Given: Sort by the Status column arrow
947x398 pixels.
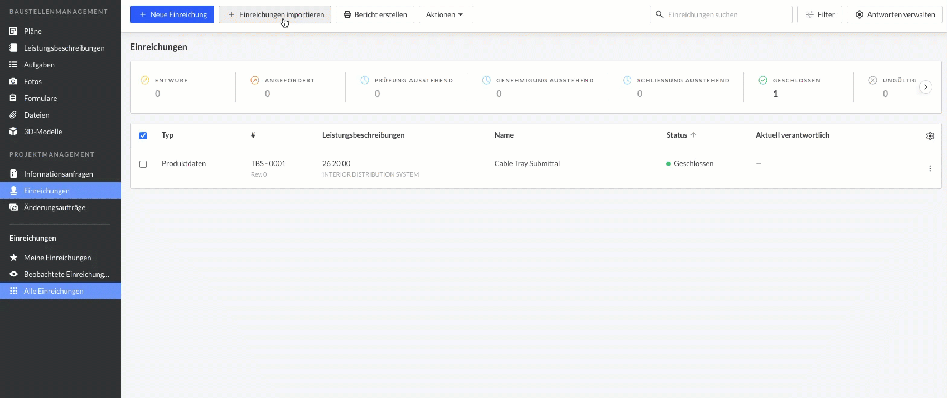Looking at the screenshot, I should (x=693, y=135).
